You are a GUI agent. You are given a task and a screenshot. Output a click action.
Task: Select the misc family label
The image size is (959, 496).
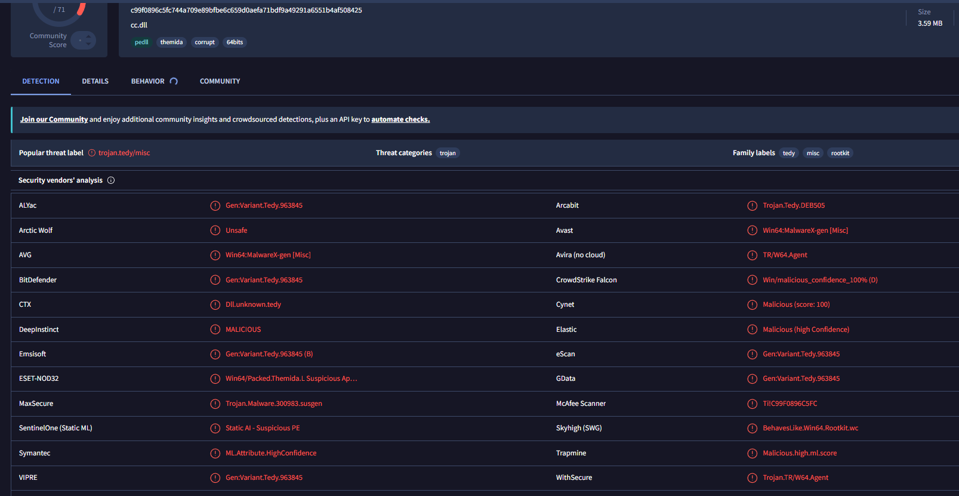[x=813, y=153]
